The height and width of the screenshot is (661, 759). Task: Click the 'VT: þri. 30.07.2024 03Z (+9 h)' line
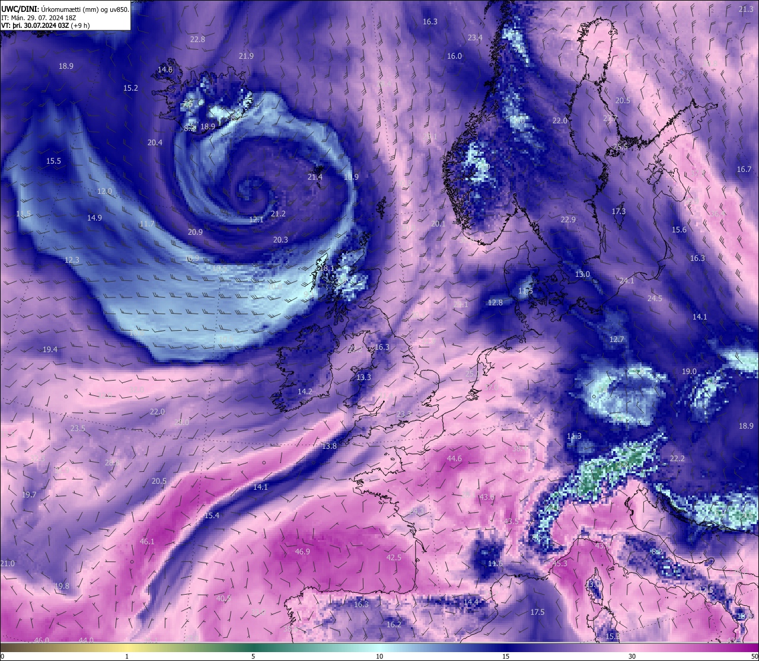[45, 25]
